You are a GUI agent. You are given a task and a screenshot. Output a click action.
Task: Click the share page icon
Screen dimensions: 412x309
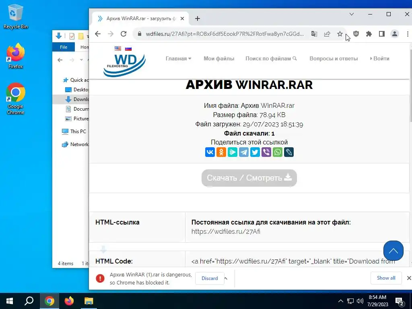point(327,34)
